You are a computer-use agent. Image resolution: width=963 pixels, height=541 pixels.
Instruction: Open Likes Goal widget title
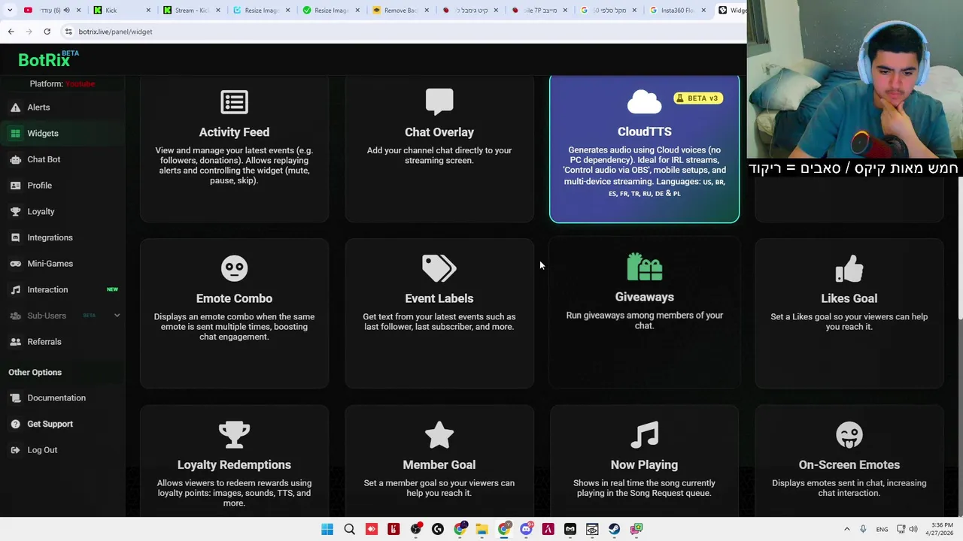[849, 298]
